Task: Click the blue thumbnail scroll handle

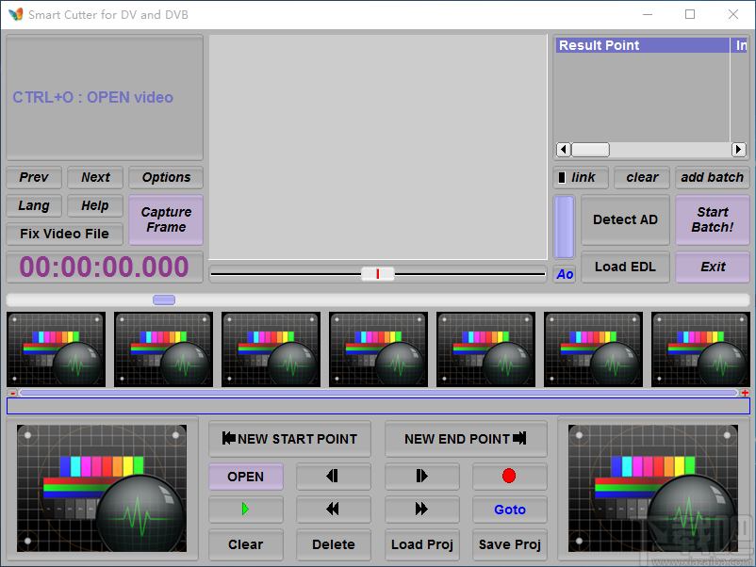Action: click(x=164, y=300)
